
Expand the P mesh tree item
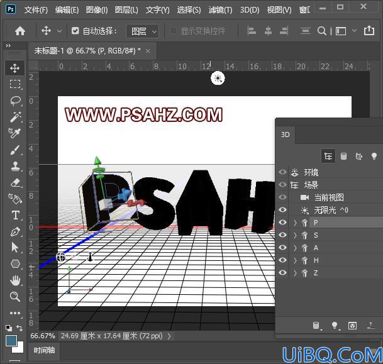295,223
